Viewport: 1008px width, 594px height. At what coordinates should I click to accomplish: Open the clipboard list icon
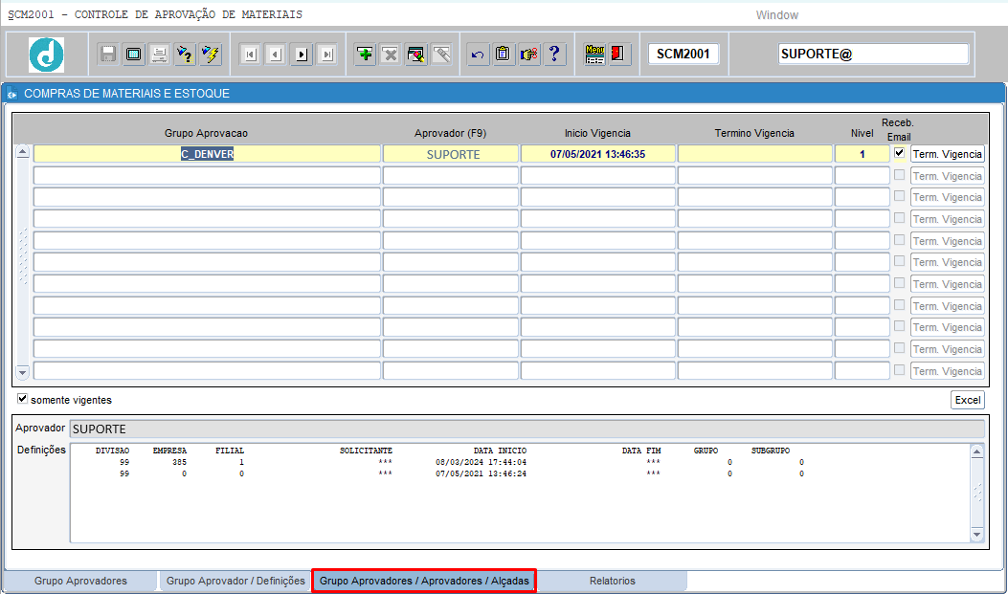[x=504, y=54]
